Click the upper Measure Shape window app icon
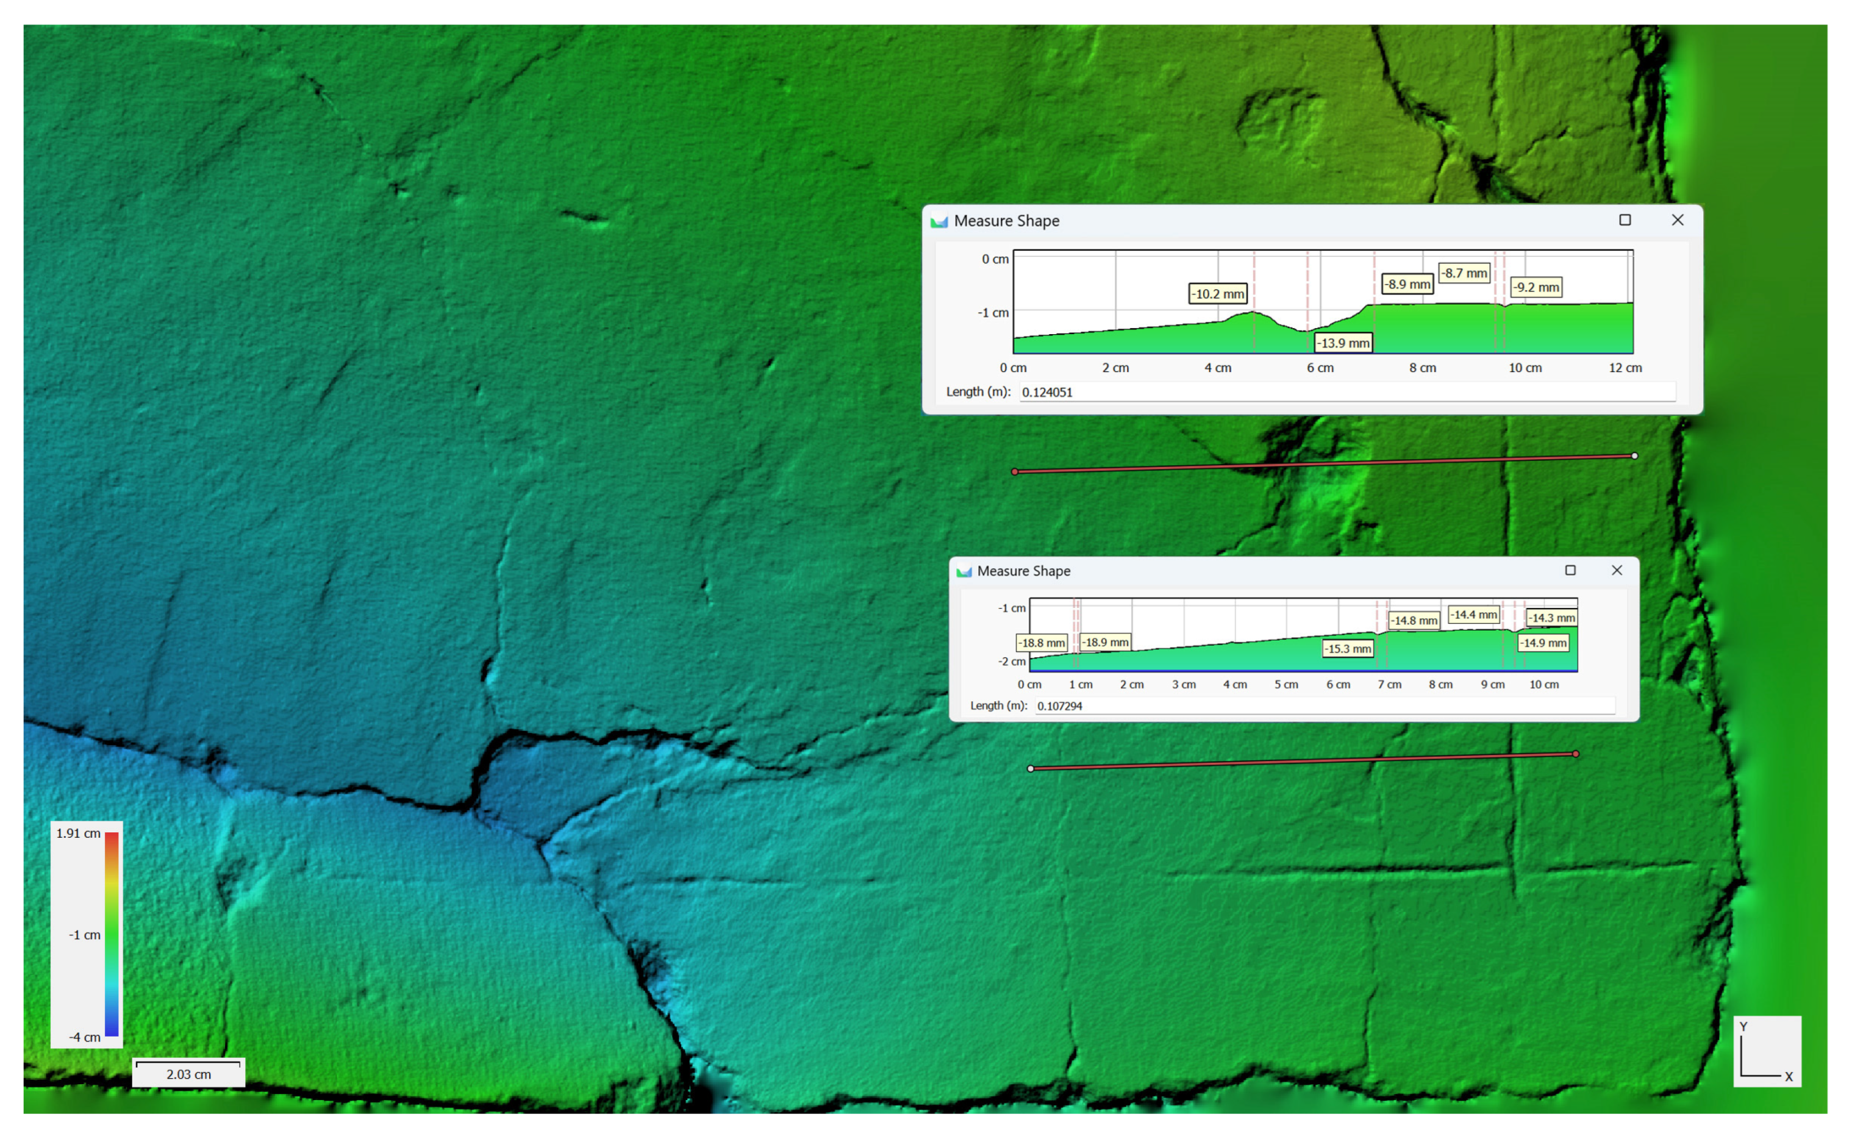 (x=939, y=221)
